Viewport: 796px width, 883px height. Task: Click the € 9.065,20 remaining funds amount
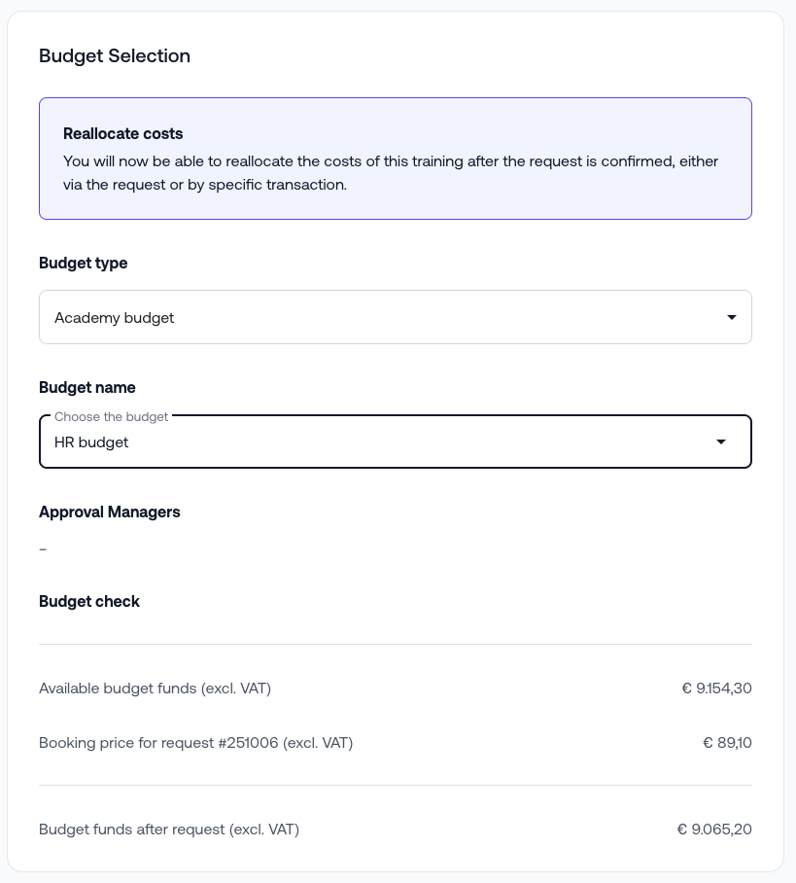[714, 830]
